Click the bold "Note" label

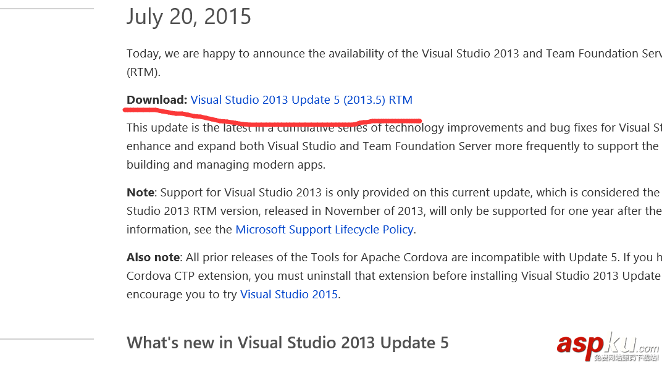tap(140, 193)
